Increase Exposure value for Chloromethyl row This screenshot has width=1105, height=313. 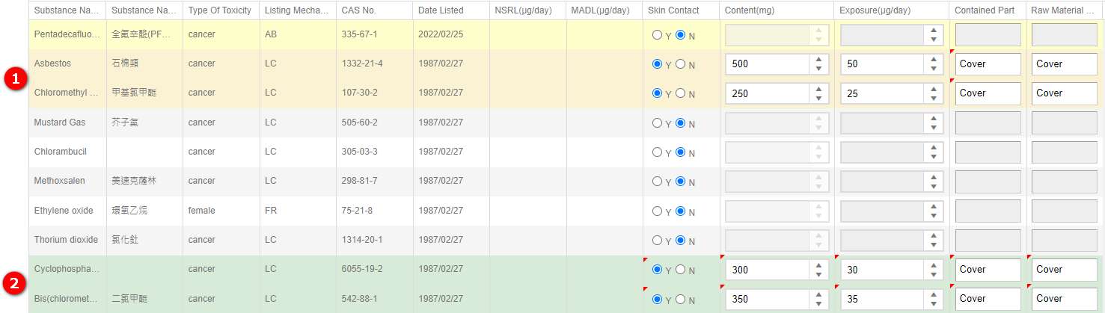coord(933,88)
